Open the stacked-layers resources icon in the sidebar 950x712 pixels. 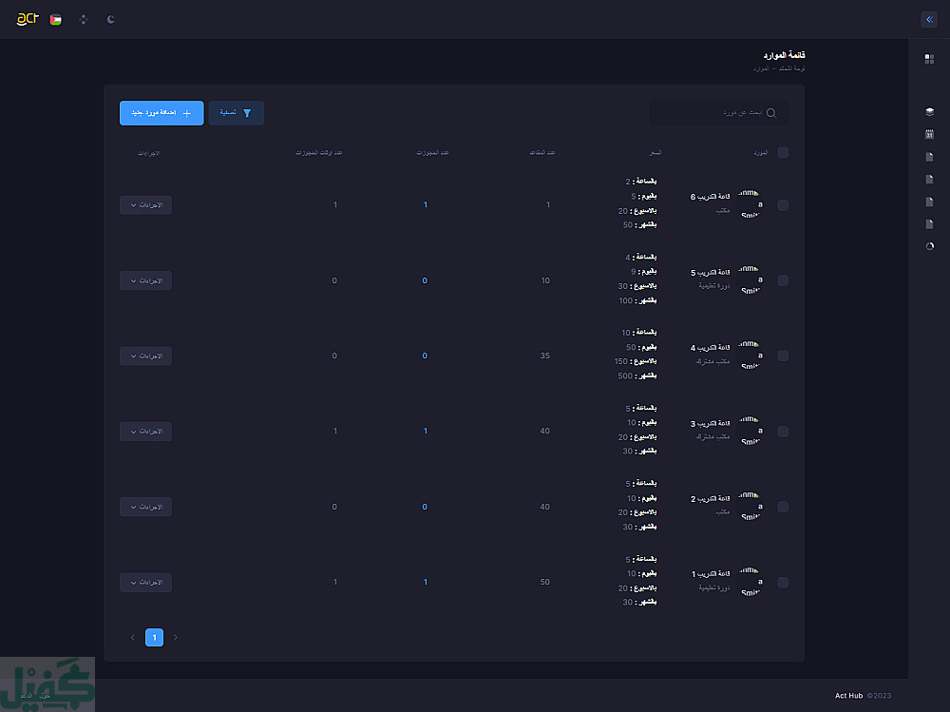coord(929,111)
